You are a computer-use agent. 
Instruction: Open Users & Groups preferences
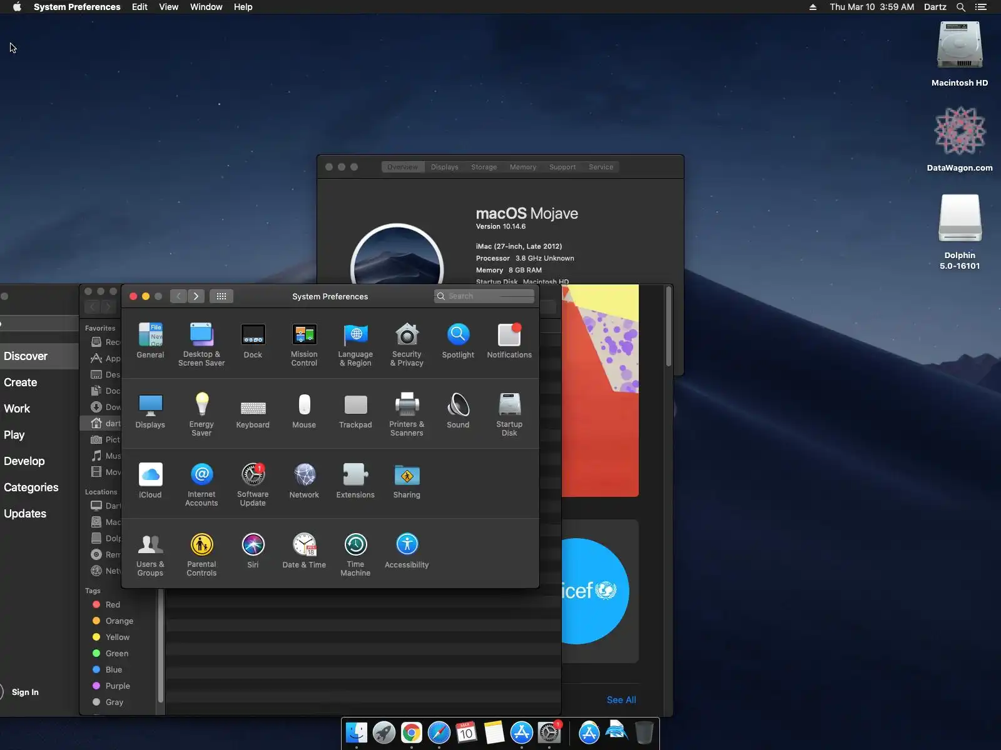[150, 554]
